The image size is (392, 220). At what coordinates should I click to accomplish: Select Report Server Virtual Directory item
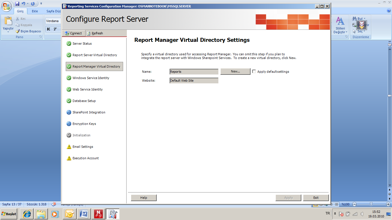[x=92, y=55]
